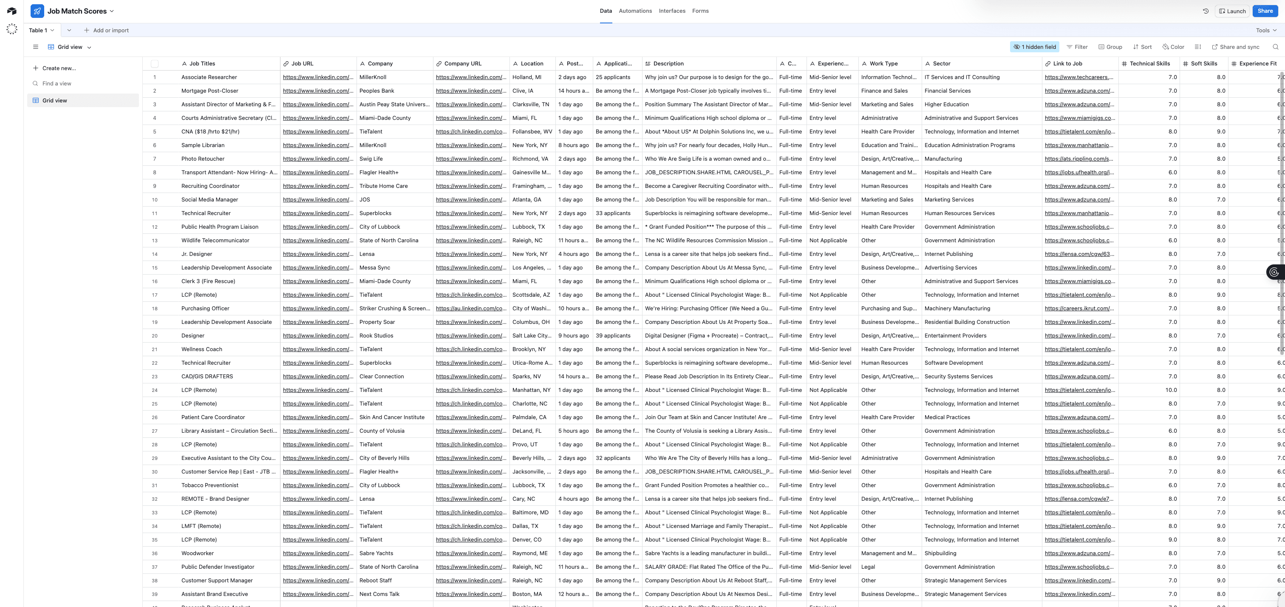Click the Add or import plus icon
Screen dimensions: 1285x607
87,30
